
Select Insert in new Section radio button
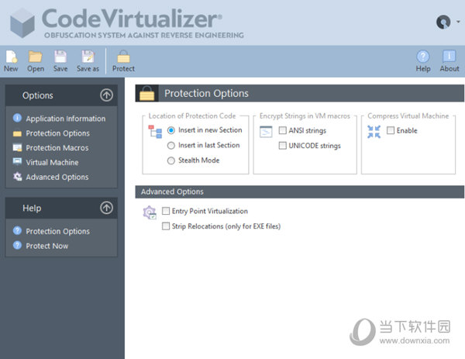(171, 130)
